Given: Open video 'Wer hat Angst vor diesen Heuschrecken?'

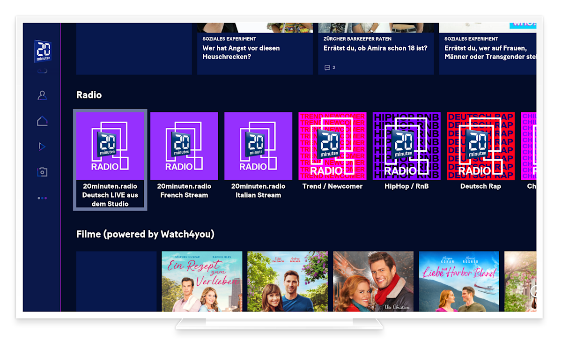Looking at the screenshot, I should coord(255,49).
